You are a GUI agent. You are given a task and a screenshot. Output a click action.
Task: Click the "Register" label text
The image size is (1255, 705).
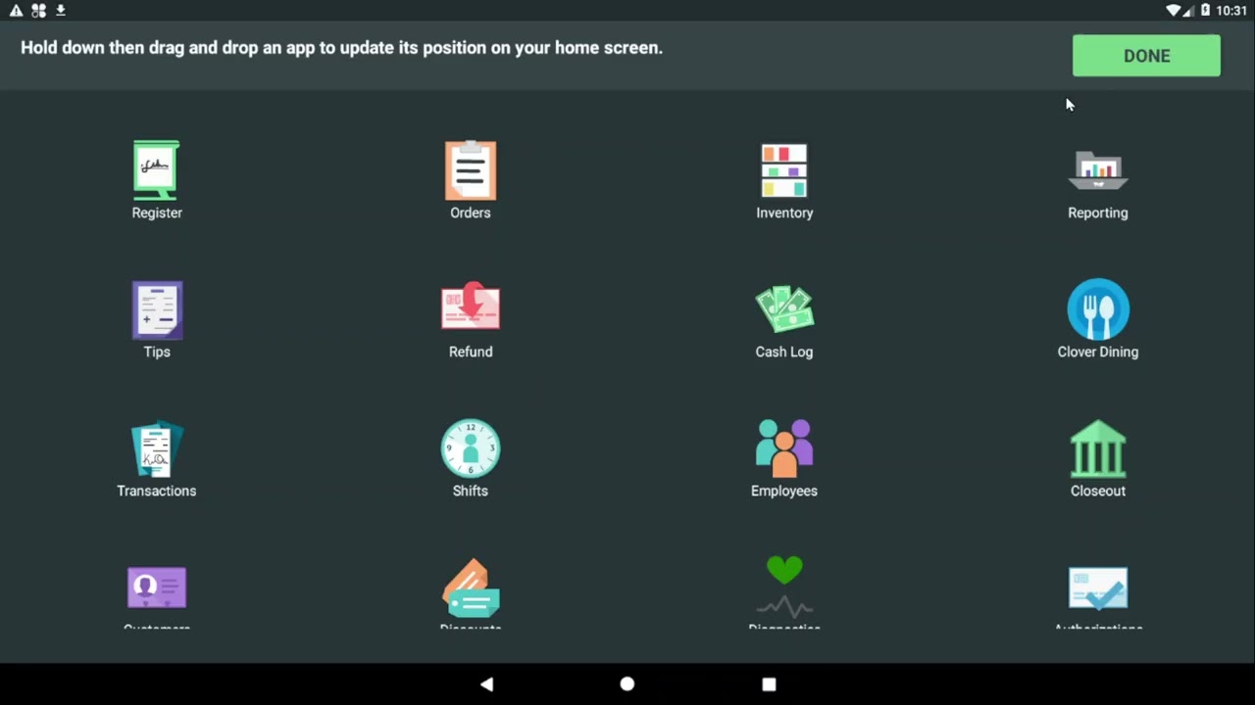coord(157,212)
